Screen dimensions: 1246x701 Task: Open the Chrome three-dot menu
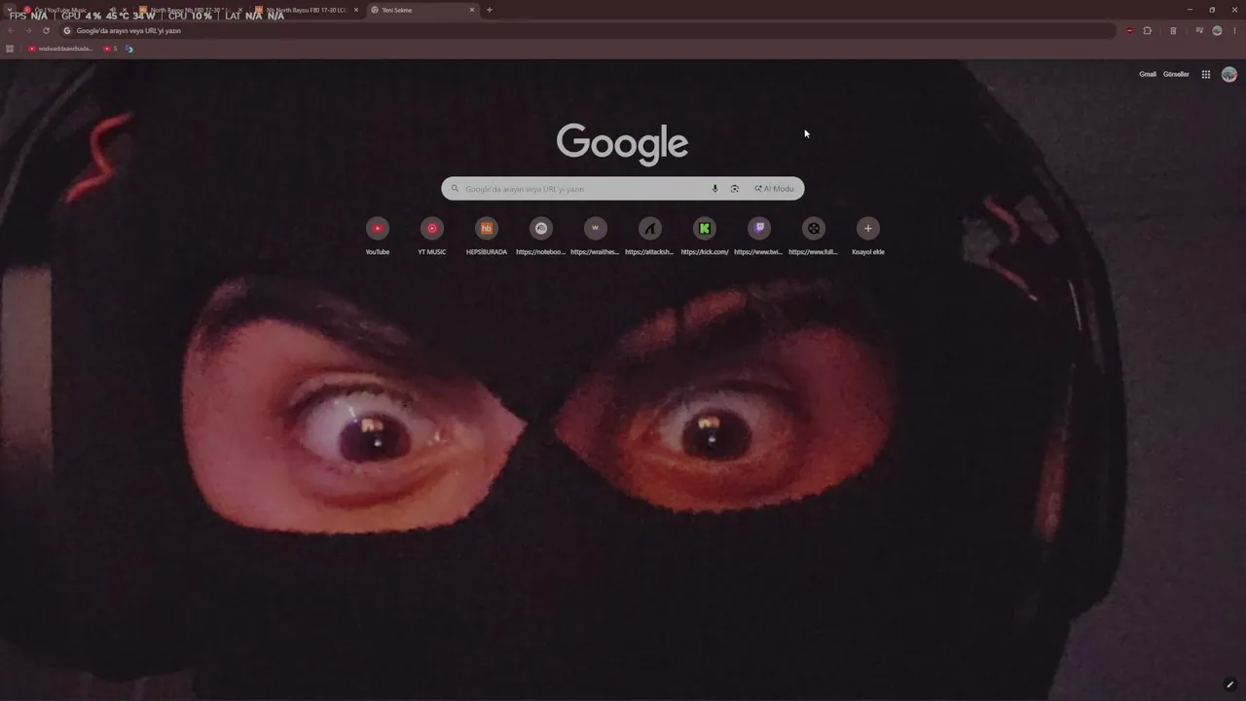click(x=1234, y=30)
